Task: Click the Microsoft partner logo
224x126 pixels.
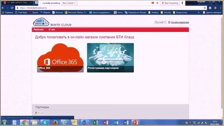Action: click(40, 113)
